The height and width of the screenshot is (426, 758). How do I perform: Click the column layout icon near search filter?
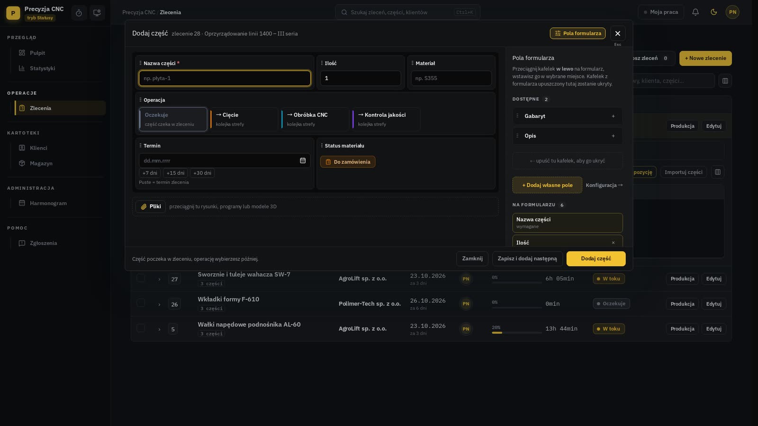725,81
